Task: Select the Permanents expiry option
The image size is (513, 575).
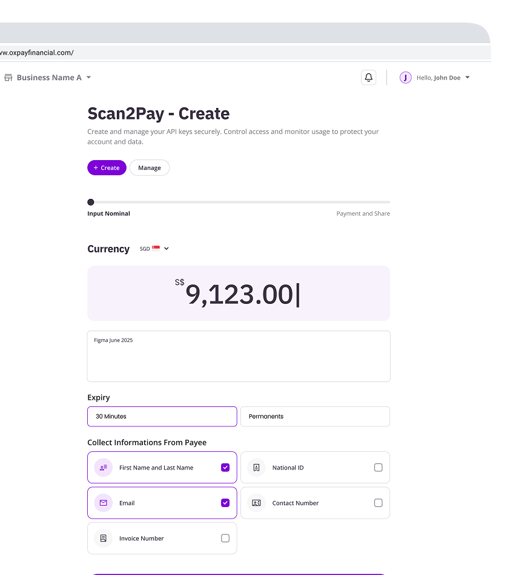Action: click(x=315, y=417)
